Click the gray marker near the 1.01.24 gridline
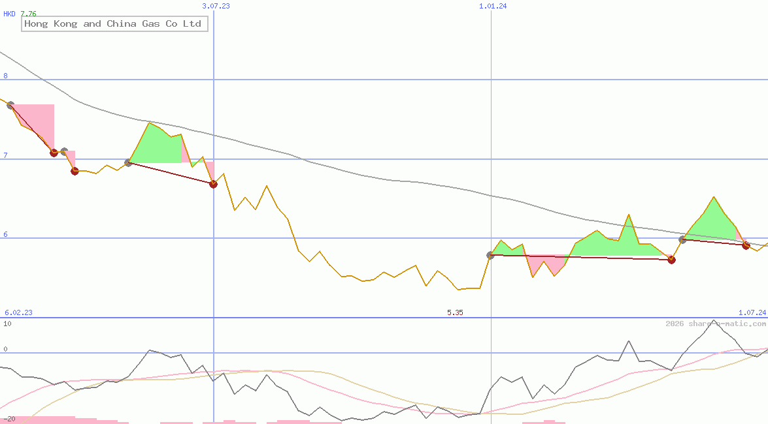The height and width of the screenshot is (424, 768). click(x=489, y=256)
